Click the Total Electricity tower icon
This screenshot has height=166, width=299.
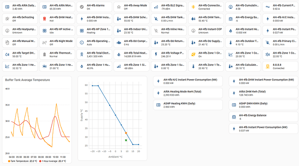tap(81, 54)
